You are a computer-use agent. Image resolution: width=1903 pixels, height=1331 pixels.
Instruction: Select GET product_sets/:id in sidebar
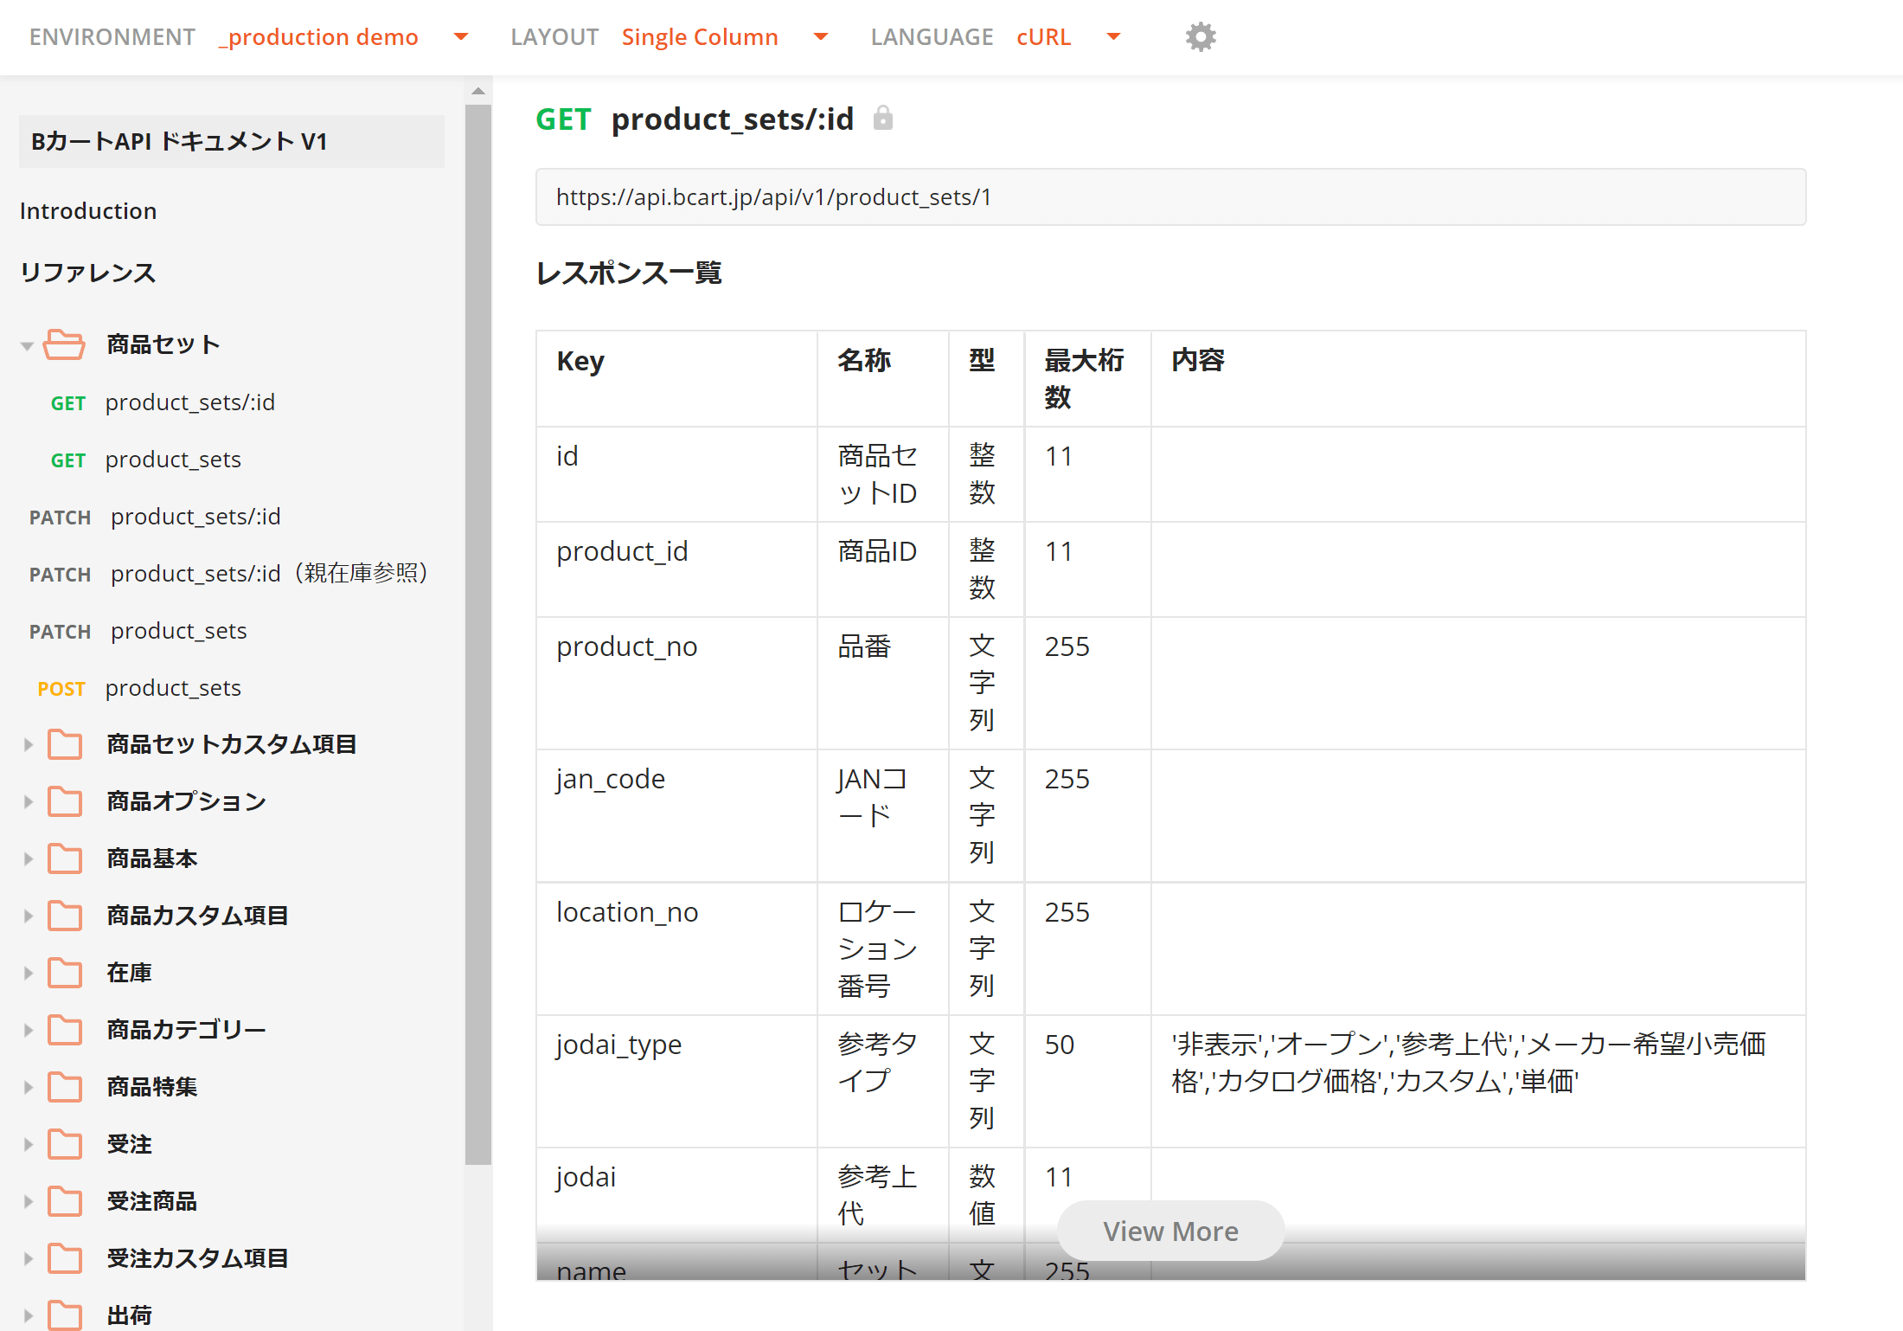(163, 402)
